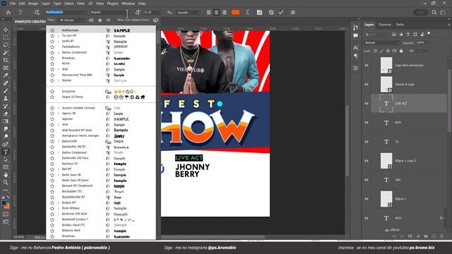
Task: Toggle Character and Paragraph panels icon
Action: click(x=259, y=13)
